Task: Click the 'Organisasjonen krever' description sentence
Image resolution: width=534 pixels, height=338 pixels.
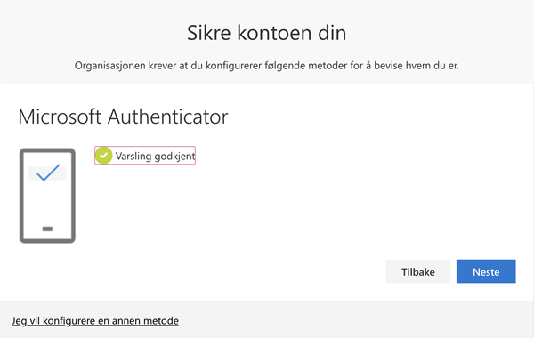Action: point(267,65)
